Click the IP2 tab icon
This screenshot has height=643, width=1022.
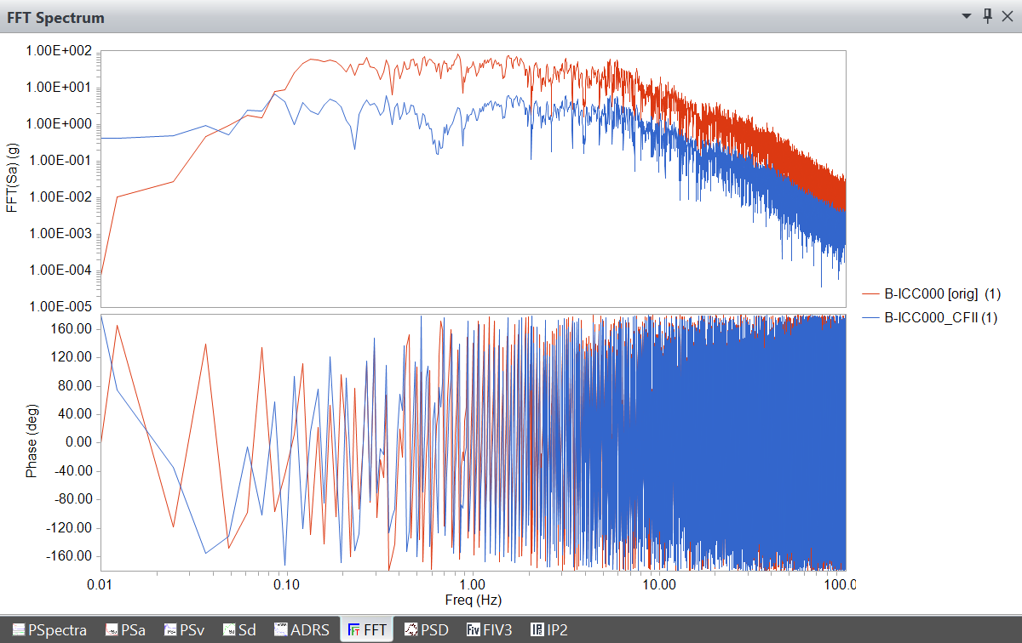click(537, 630)
